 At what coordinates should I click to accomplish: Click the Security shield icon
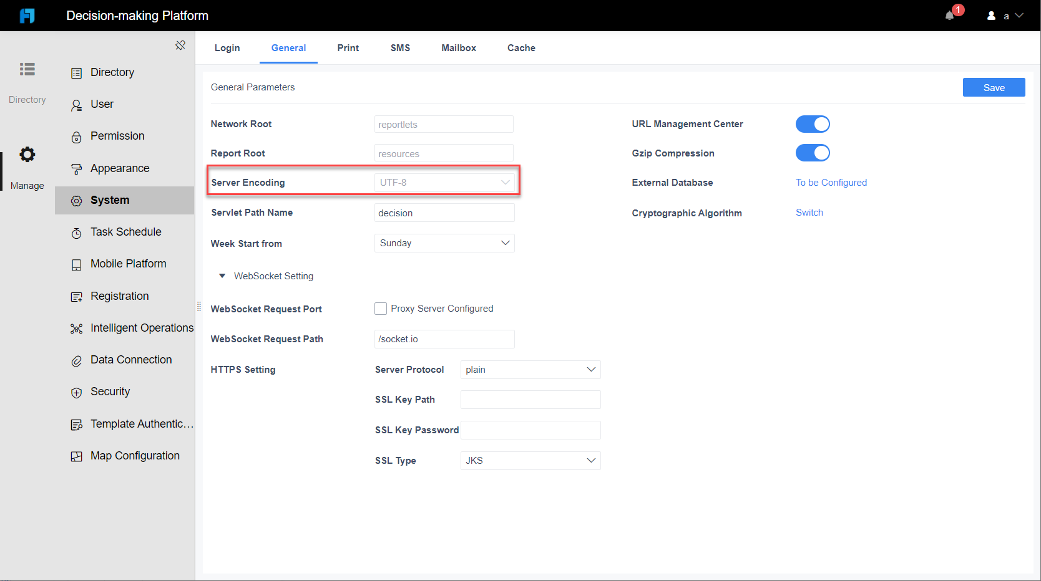point(76,393)
